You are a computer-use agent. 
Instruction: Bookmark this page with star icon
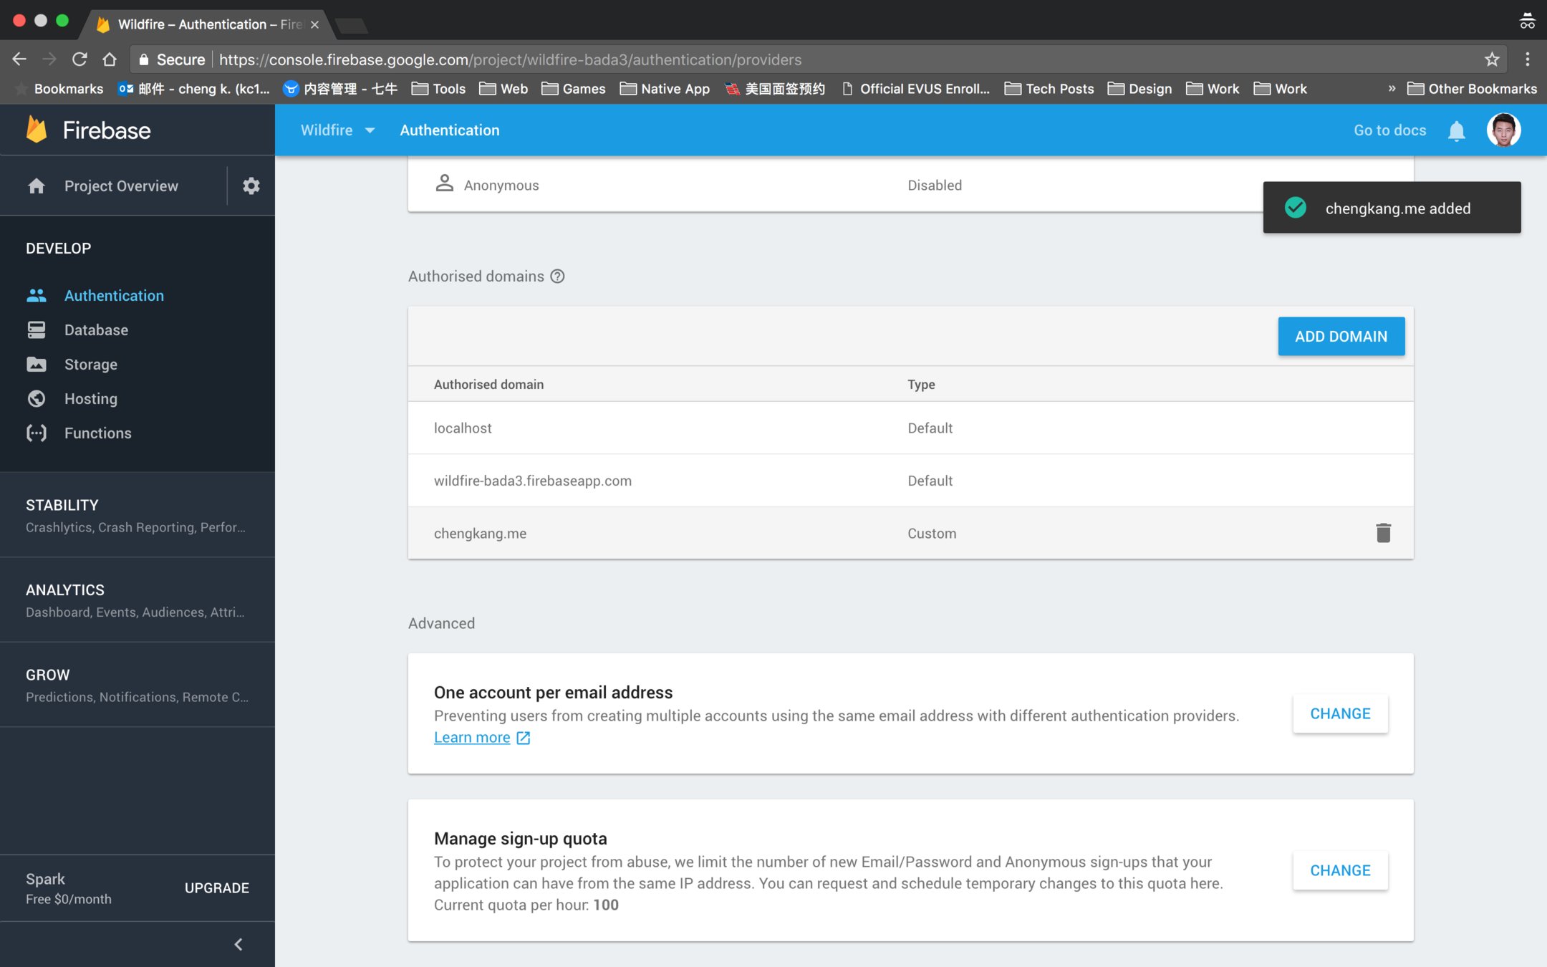pyautogui.click(x=1492, y=59)
